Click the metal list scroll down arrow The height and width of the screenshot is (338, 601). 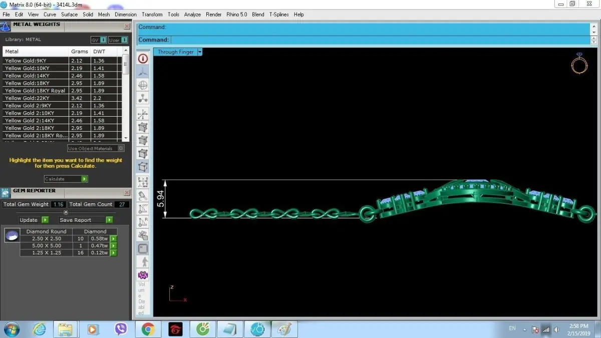[126, 138]
